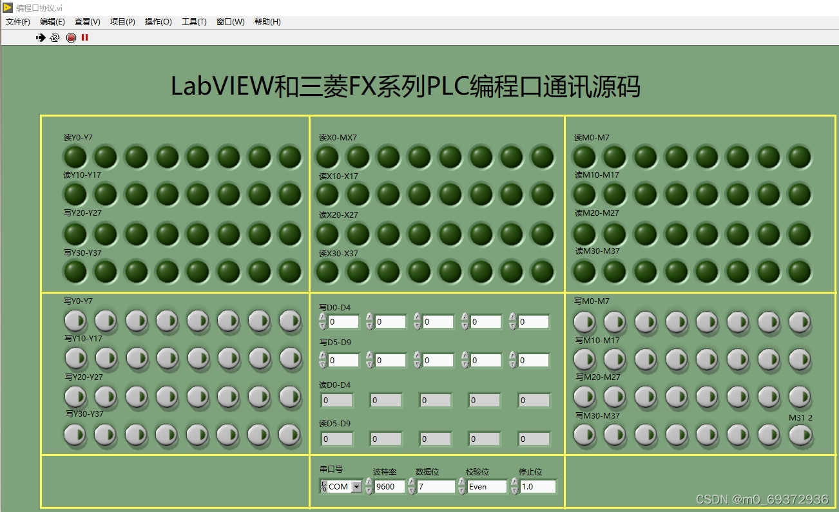Click the first LED in the 读M10-M17 row
This screenshot has width=839, height=512.
[x=584, y=194]
